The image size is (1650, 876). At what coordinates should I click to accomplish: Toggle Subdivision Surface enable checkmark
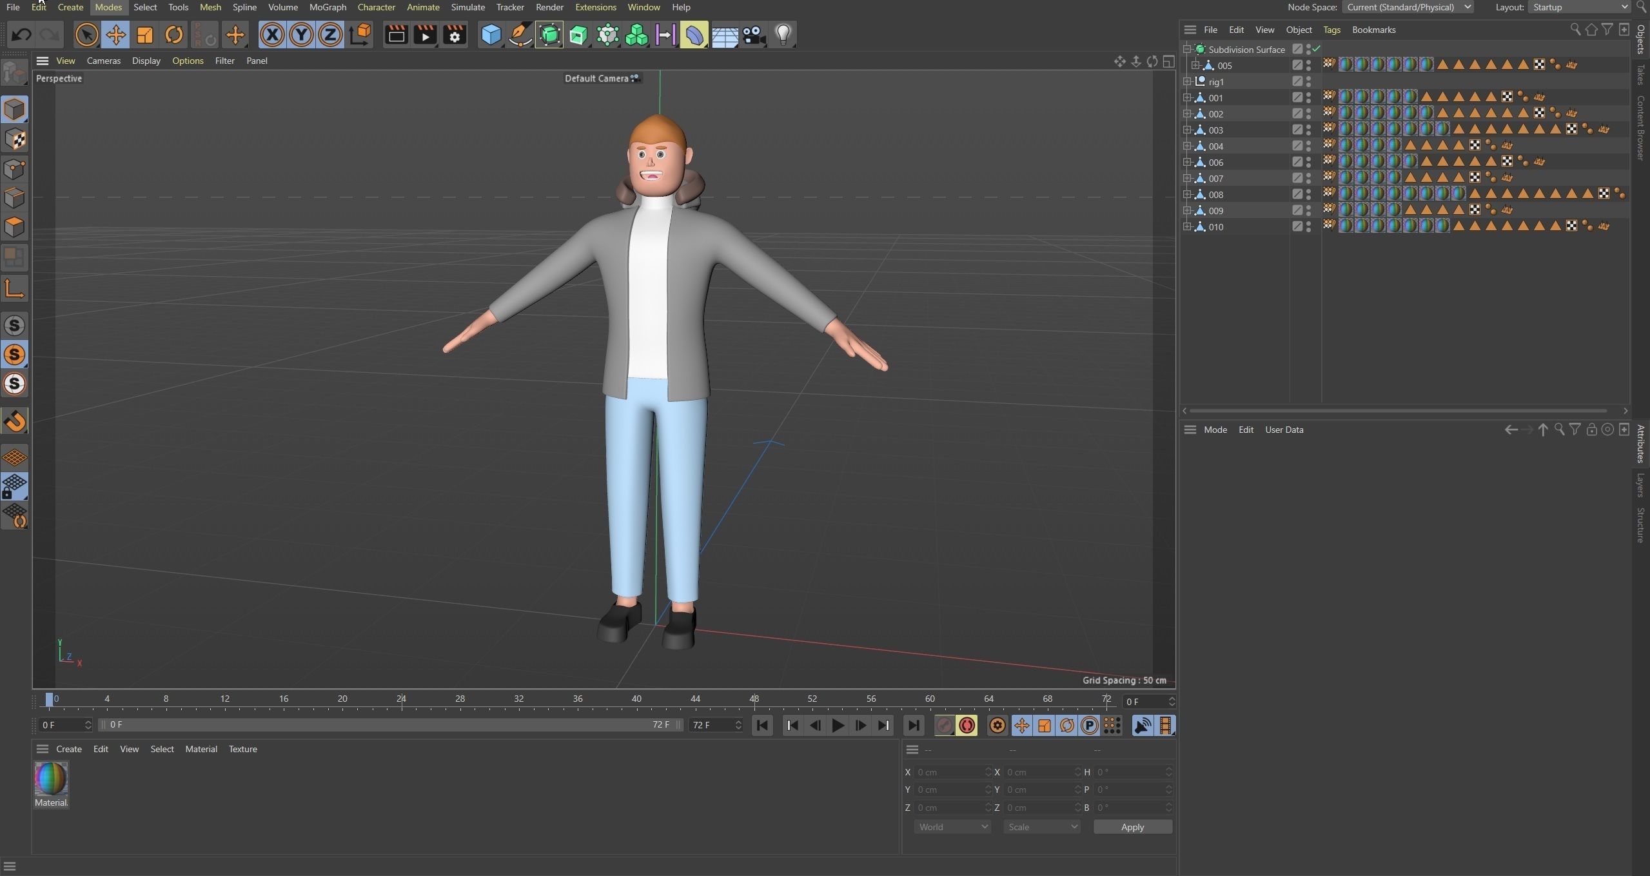(x=1316, y=49)
